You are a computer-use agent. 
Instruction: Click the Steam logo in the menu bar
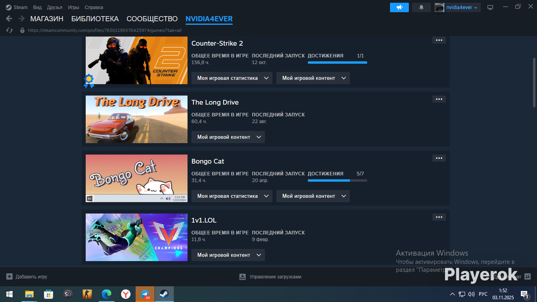coord(9,7)
